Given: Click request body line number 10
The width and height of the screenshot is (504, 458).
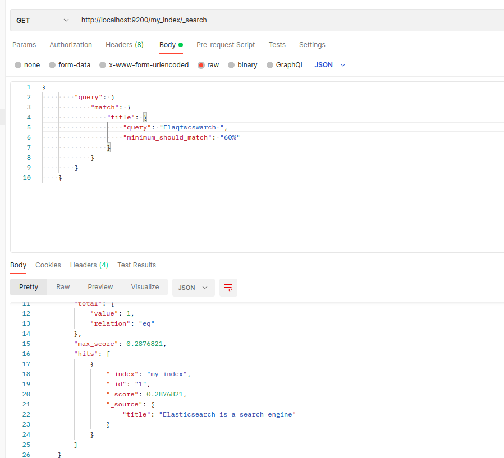Looking at the screenshot, I should click(27, 178).
